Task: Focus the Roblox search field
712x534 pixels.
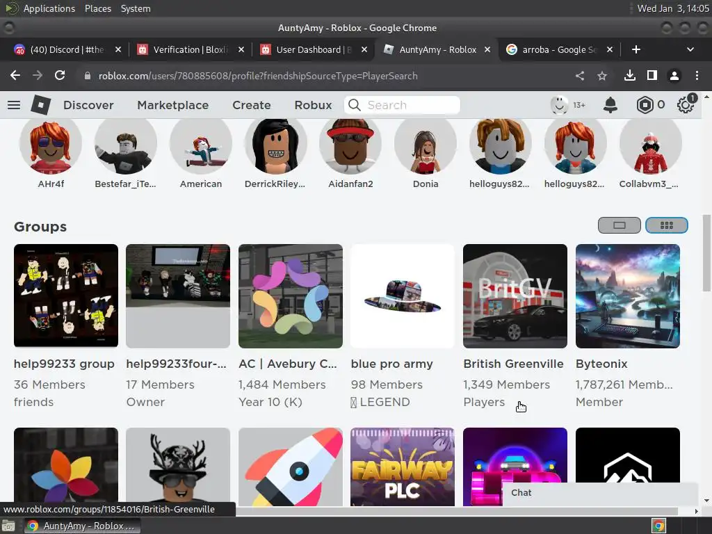Action: point(402,105)
